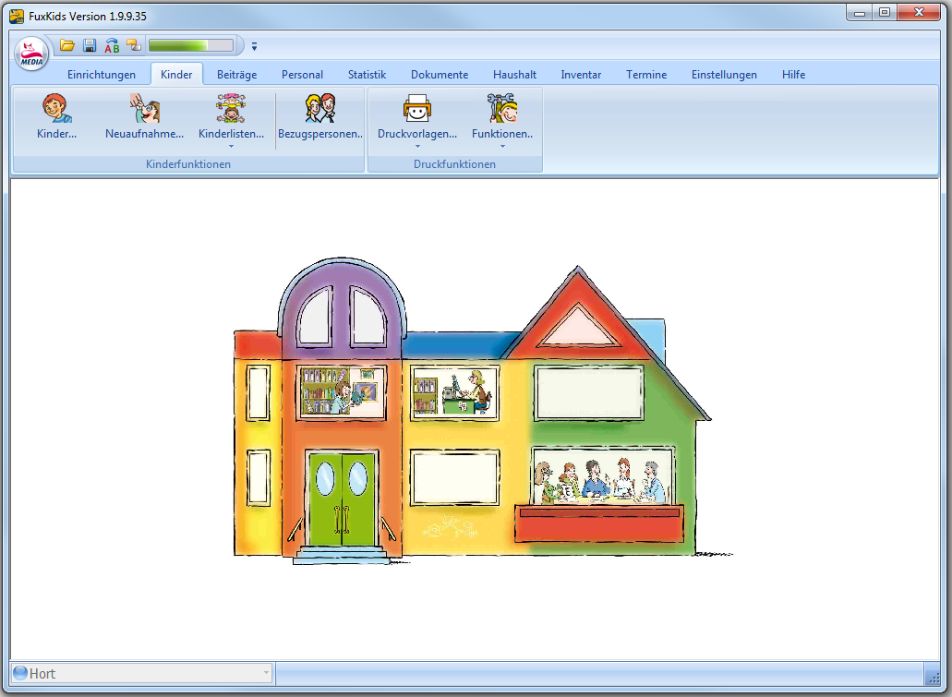Switch to the Statistik tab
The image size is (952, 697).
[x=367, y=75]
